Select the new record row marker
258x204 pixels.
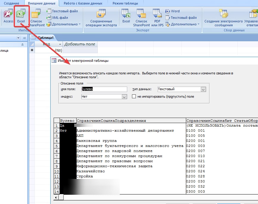(32, 50)
